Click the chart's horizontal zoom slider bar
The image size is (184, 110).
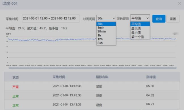click(92, 68)
